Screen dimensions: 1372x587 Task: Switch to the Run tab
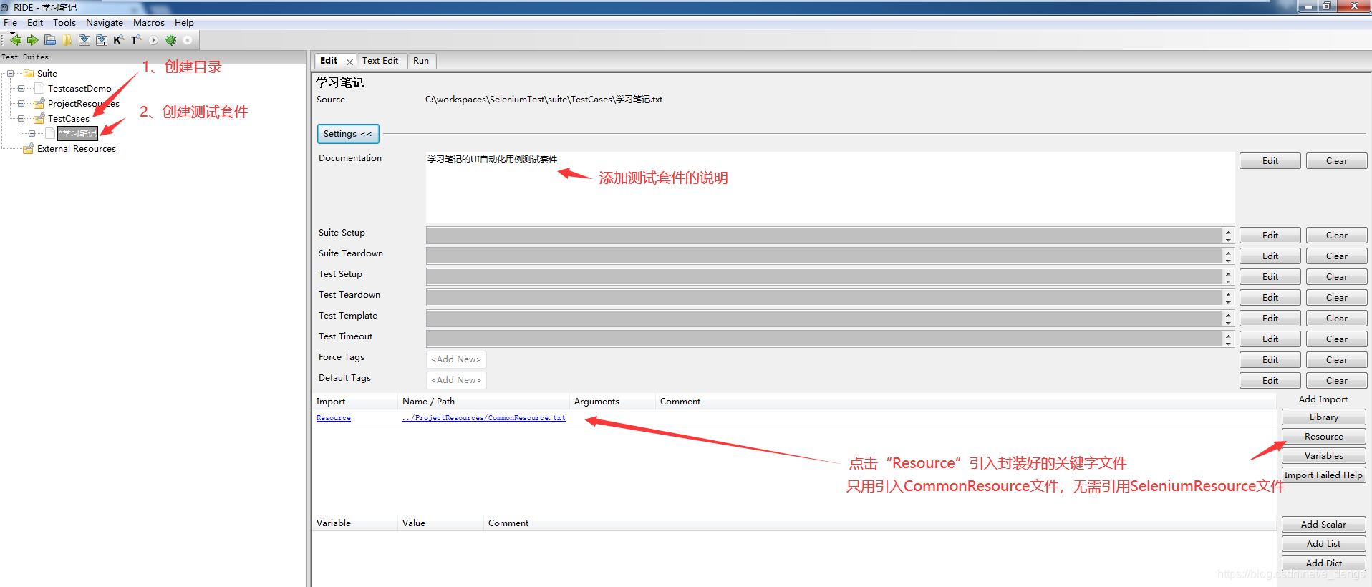pyautogui.click(x=421, y=61)
